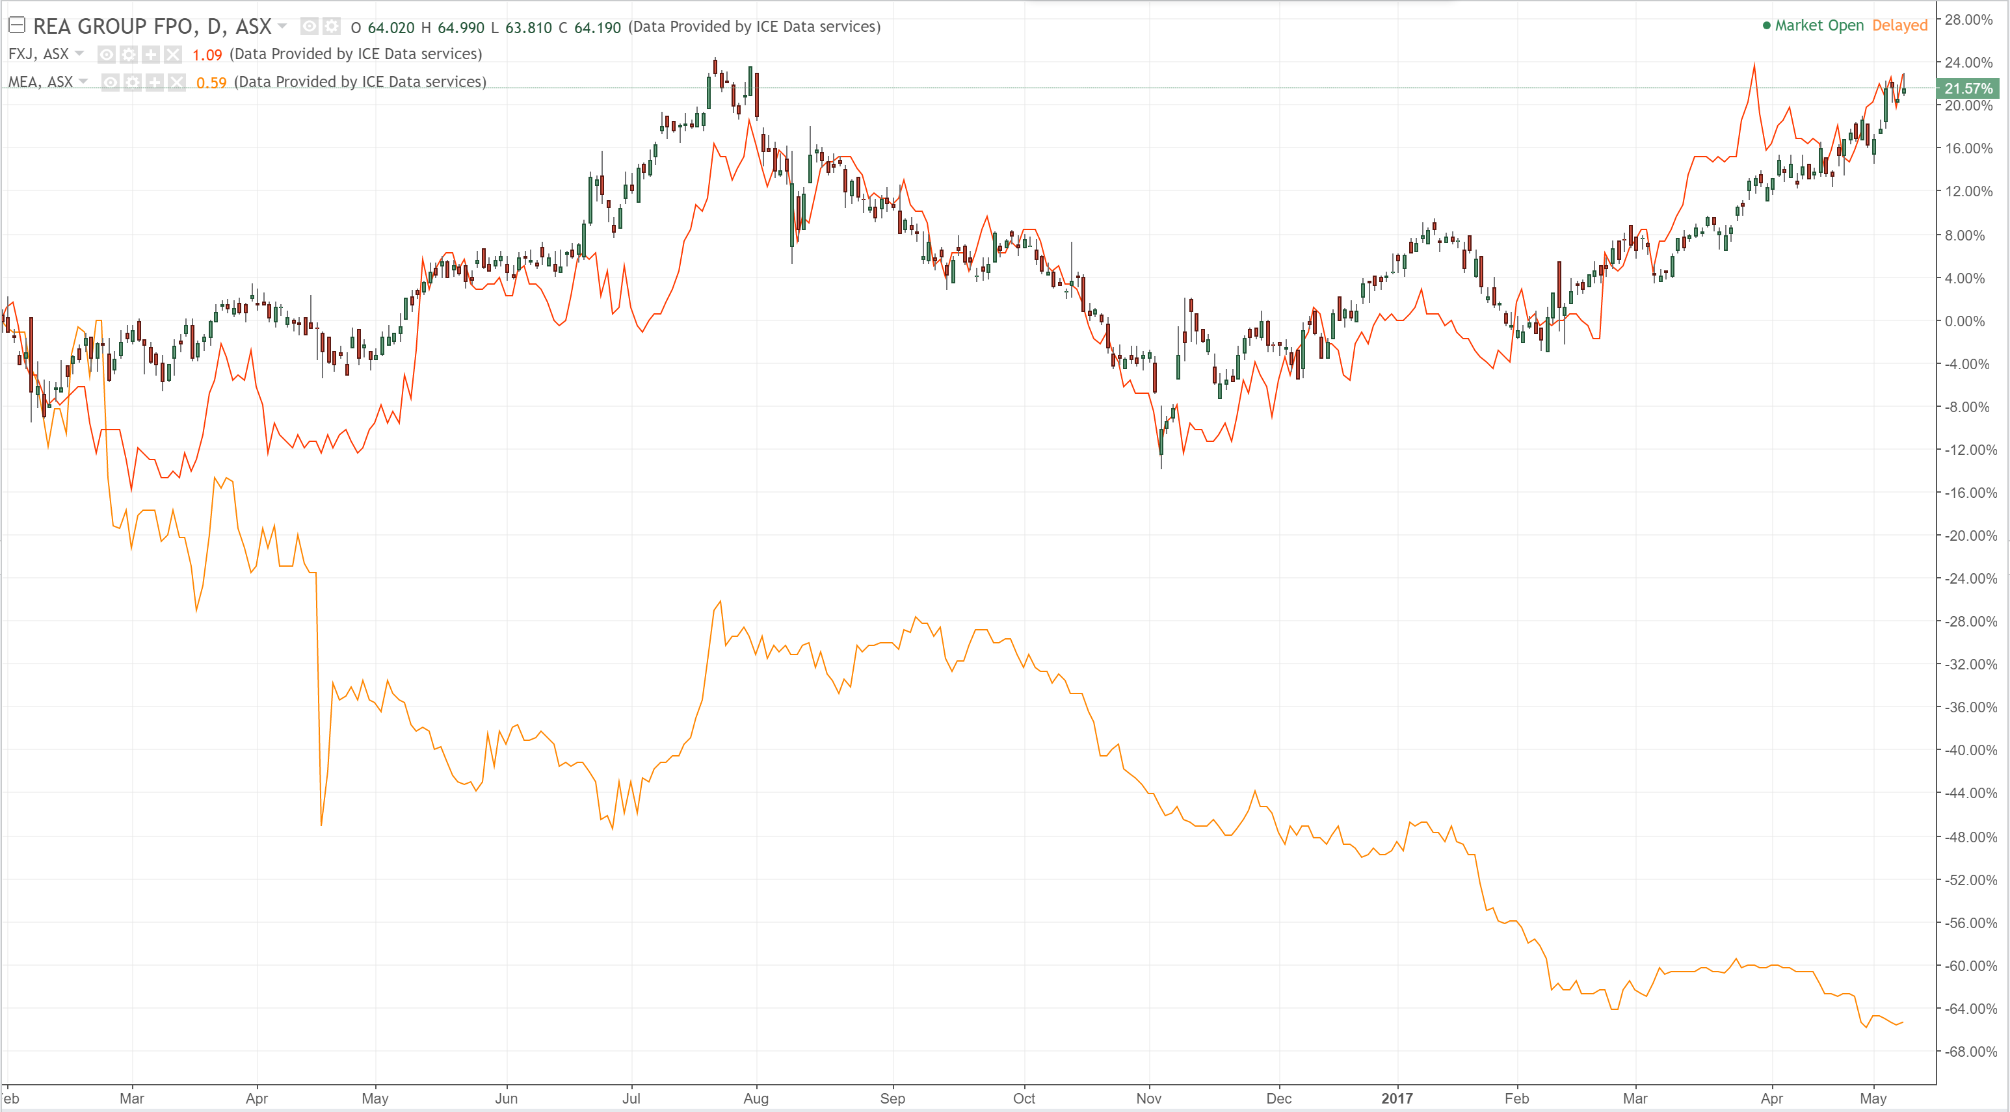The height and width of the screenshot is (1112, 2010).
Task: Remove MEA comparison with X icon
Action: [177, 83]
